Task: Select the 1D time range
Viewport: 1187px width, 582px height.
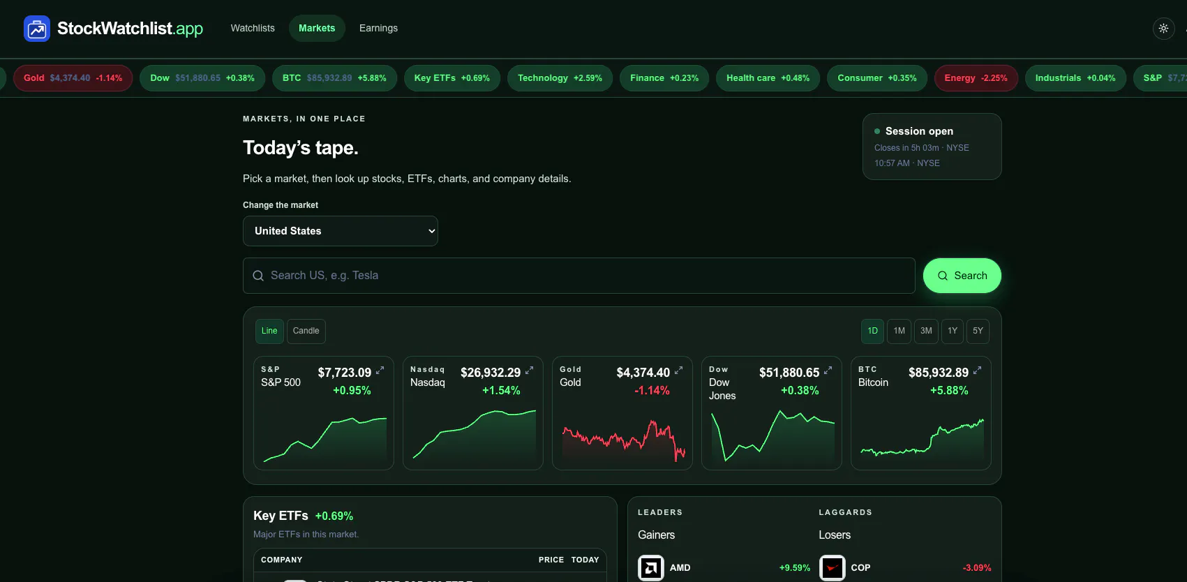Action: [x=872, y=331]
